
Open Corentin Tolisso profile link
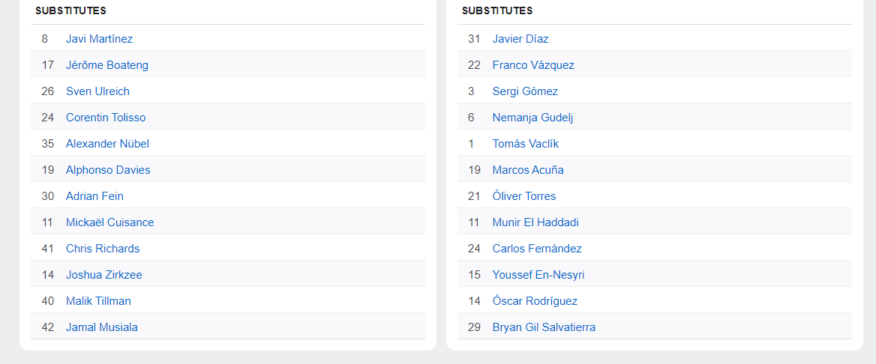click(x=106, y=118)
